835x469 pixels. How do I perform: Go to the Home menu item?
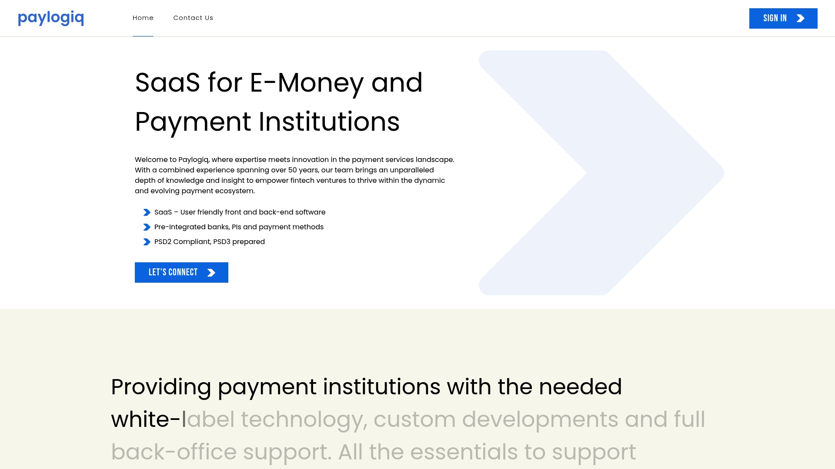pyautogui.click(x=143, y=18)
